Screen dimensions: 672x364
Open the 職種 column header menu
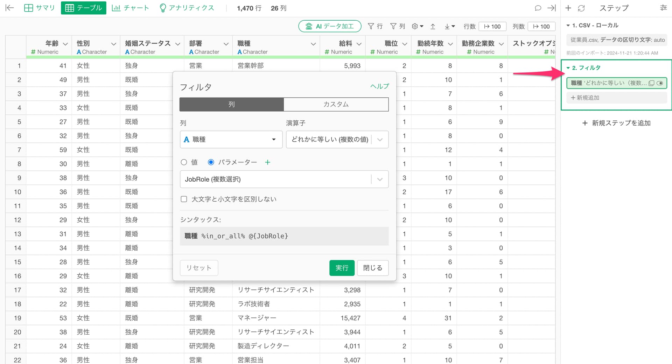(313, 44)
